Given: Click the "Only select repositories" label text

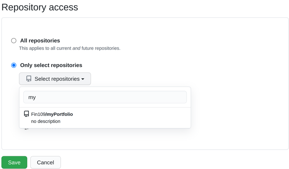Looking at the screenshot, I should click(x=51, y=65).
